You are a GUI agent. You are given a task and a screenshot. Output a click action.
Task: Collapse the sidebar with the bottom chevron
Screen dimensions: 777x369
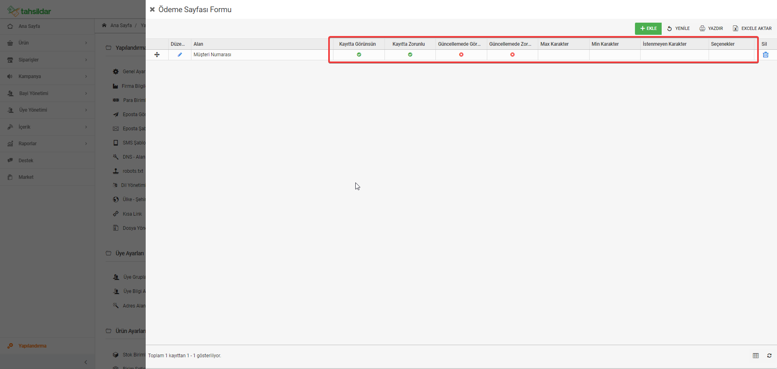coord(86,362)
